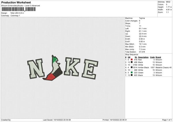Select the 'Color changes:' label
Viewport: 173px width, 122px height.
point(131,21)
